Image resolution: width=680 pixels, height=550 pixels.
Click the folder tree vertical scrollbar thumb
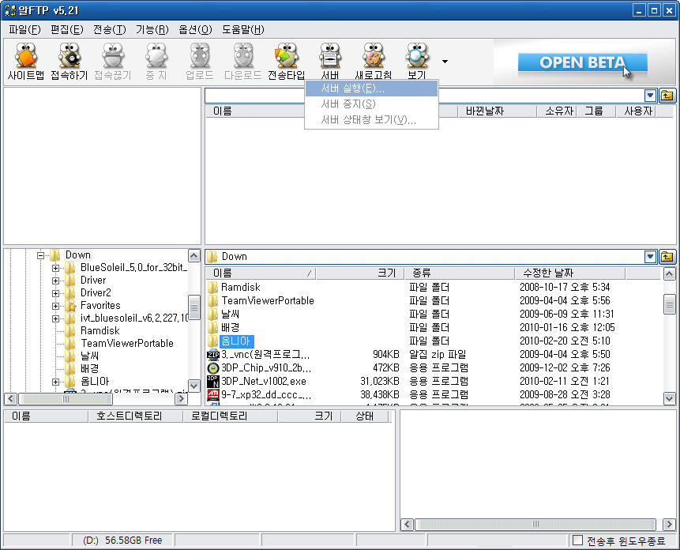point(193,307)
